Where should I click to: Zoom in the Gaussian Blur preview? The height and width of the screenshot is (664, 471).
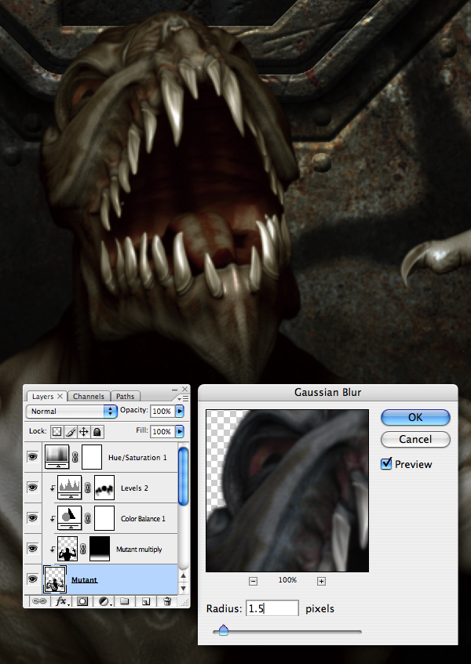pyautogui.click(x=321, y=581)
